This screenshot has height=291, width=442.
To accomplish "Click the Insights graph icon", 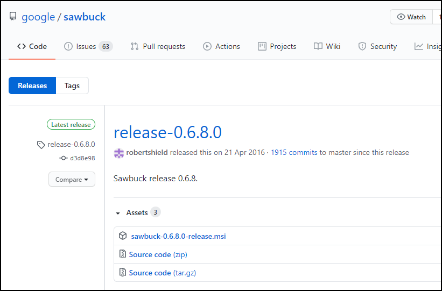I will [419, 46].
